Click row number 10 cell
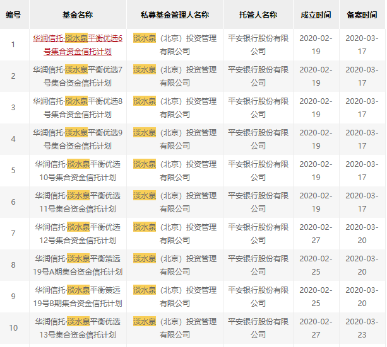 pyautogui.click(x=13, y=328)
